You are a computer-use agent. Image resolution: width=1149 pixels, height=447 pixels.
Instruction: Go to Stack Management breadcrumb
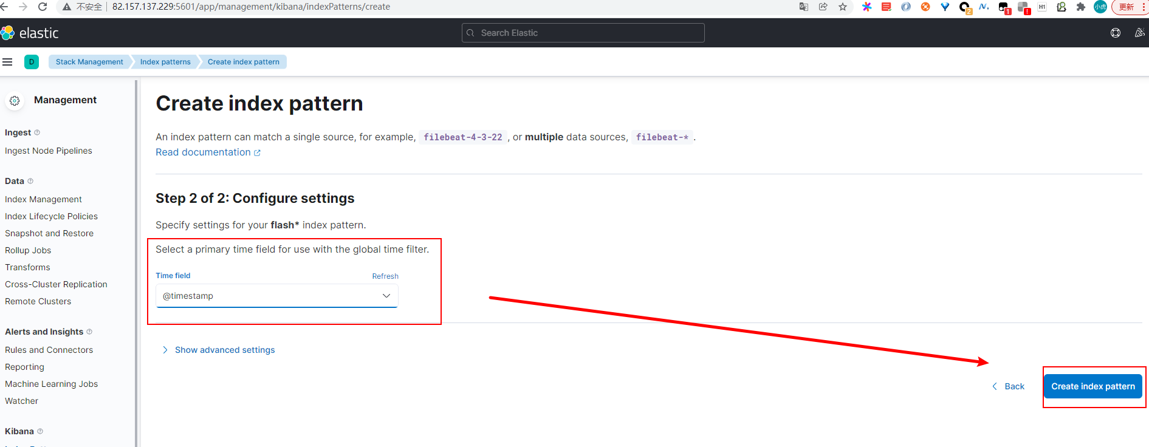[x=89, y=62]
